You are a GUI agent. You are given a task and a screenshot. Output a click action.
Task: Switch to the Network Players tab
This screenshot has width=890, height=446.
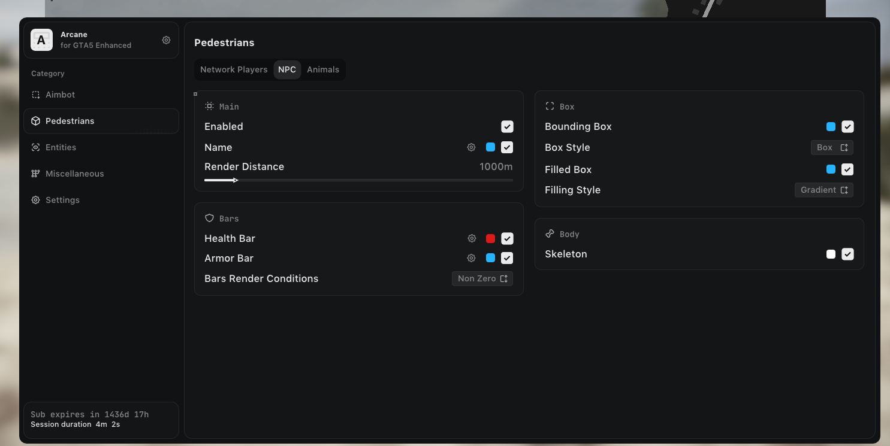[234, 69]
